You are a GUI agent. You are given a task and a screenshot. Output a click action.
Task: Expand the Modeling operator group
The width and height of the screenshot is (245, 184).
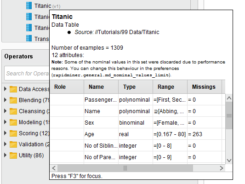coord(5,122)
